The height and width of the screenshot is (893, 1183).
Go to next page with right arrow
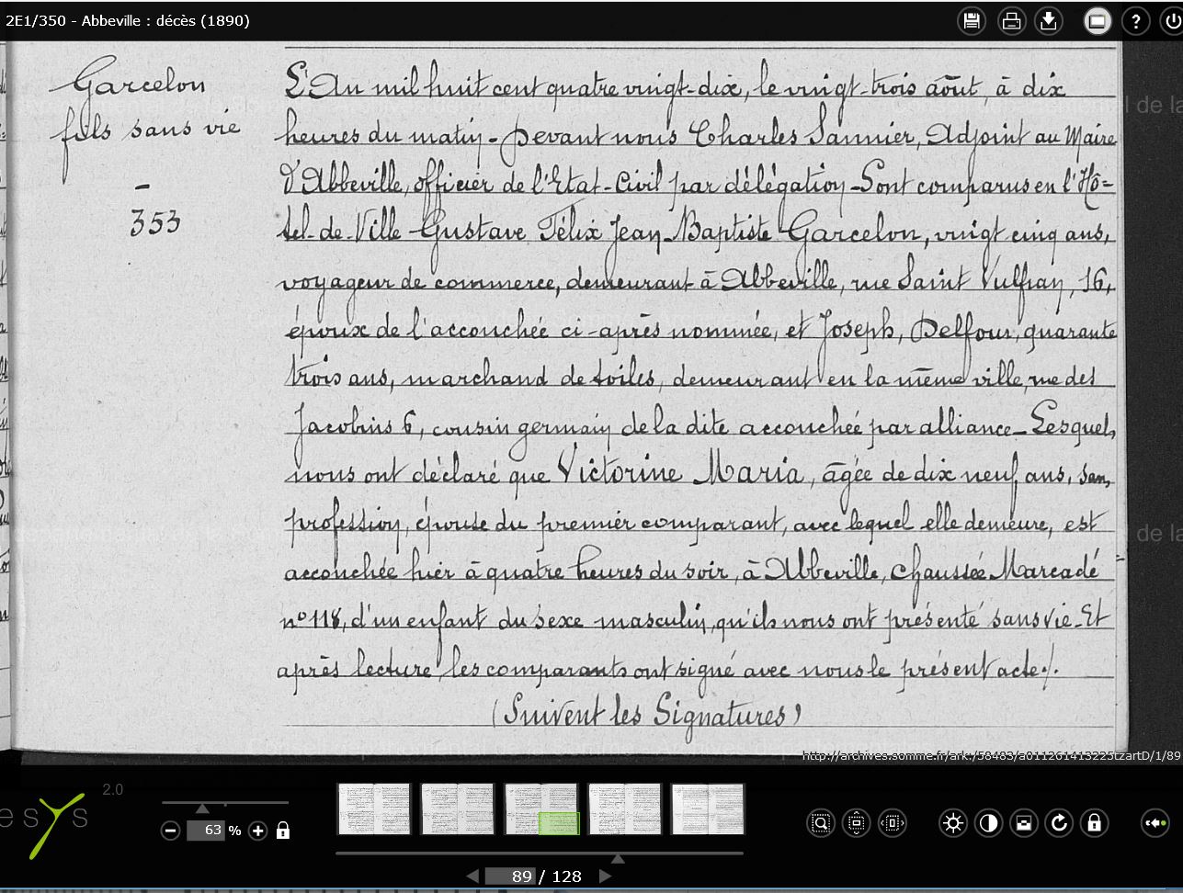[x=605, y=876]
